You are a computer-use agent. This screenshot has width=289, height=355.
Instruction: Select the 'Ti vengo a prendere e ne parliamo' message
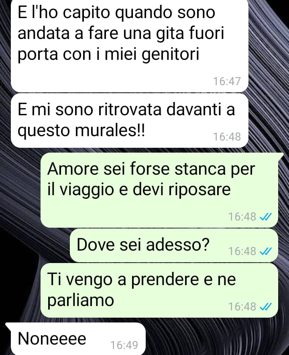159,290
